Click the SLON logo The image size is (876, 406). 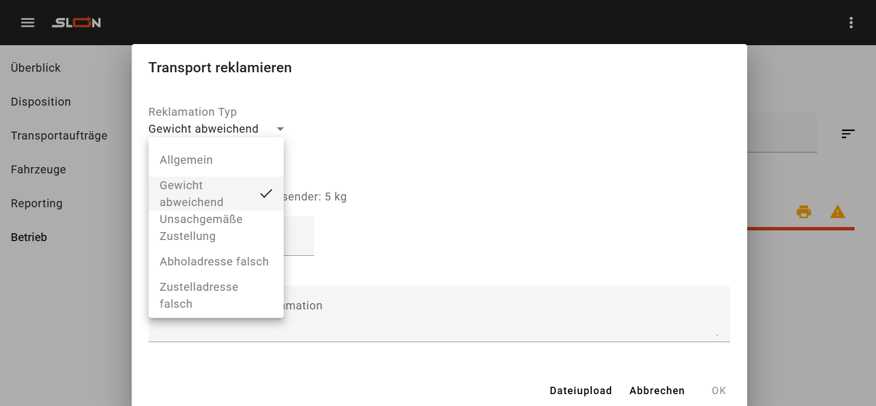[76, 23]
